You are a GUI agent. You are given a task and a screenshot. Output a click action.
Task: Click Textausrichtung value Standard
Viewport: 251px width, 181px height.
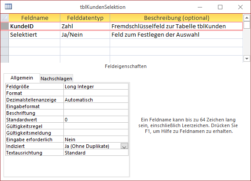point(96,153)
